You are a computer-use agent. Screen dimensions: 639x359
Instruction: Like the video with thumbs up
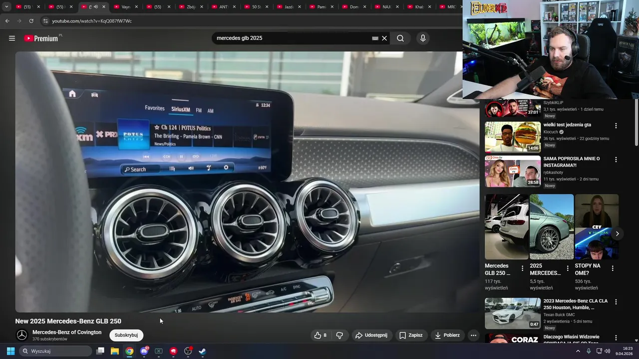[x=320, y=335]
